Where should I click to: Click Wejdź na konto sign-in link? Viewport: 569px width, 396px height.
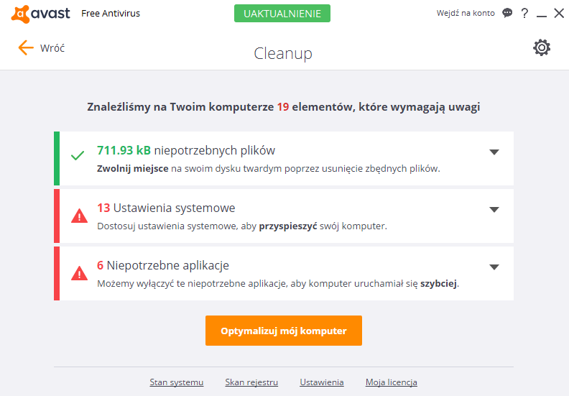pyautogui.click(x=466, y=13)
